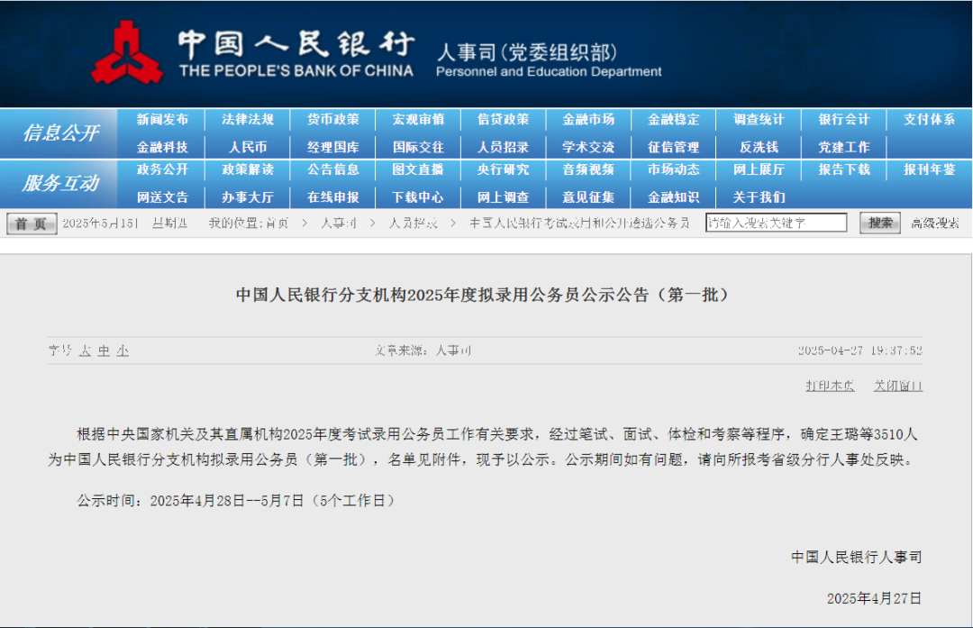This screenshot has height=628, width=973.
Task: Visit 意见征集 link
Action: [588, 197]
